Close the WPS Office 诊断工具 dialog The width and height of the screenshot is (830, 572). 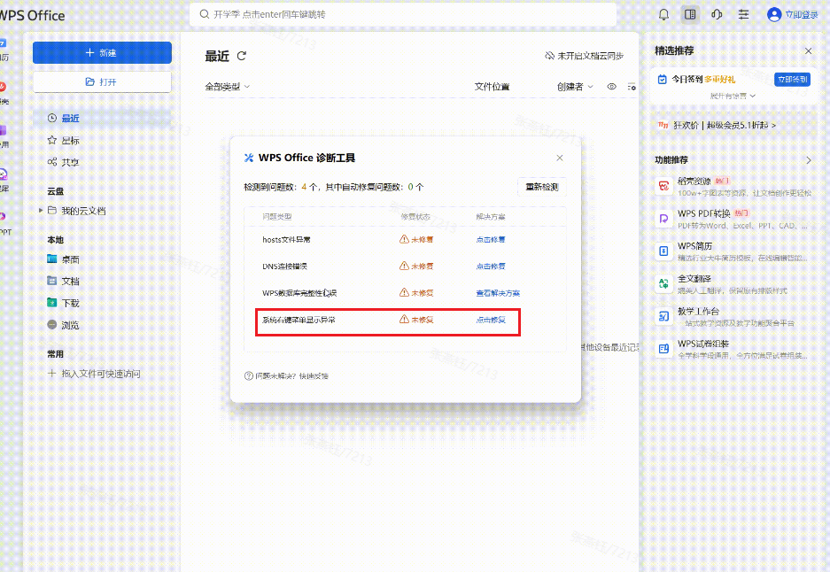click(x=560, y=158)
